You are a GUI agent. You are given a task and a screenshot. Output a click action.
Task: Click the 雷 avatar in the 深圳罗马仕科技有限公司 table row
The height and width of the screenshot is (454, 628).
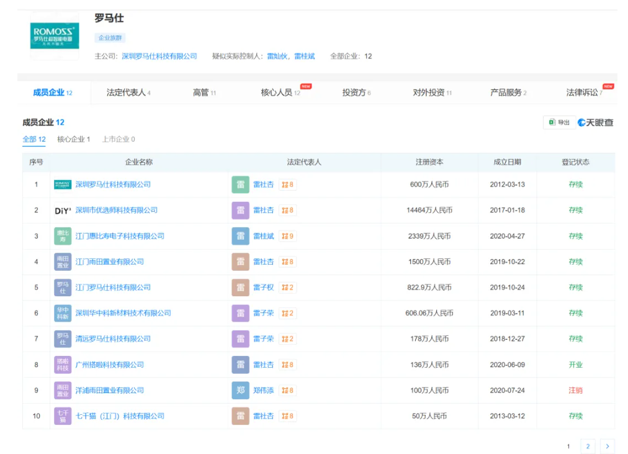coord(240,184)
